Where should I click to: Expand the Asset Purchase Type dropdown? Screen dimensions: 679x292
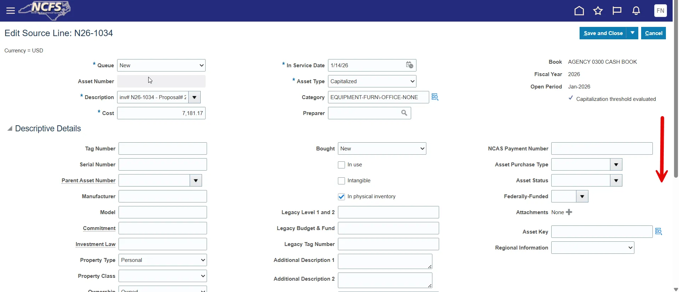click(x=616, y=165)
